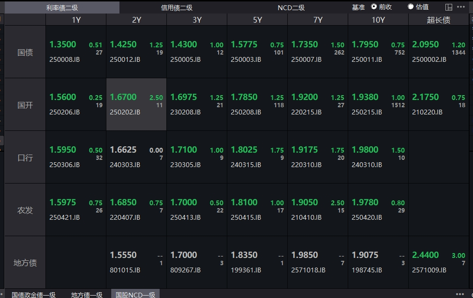Open bond 250011.IB 10Y 国债 cell
This screenshot has height=298, width=473.
(378, 52)
